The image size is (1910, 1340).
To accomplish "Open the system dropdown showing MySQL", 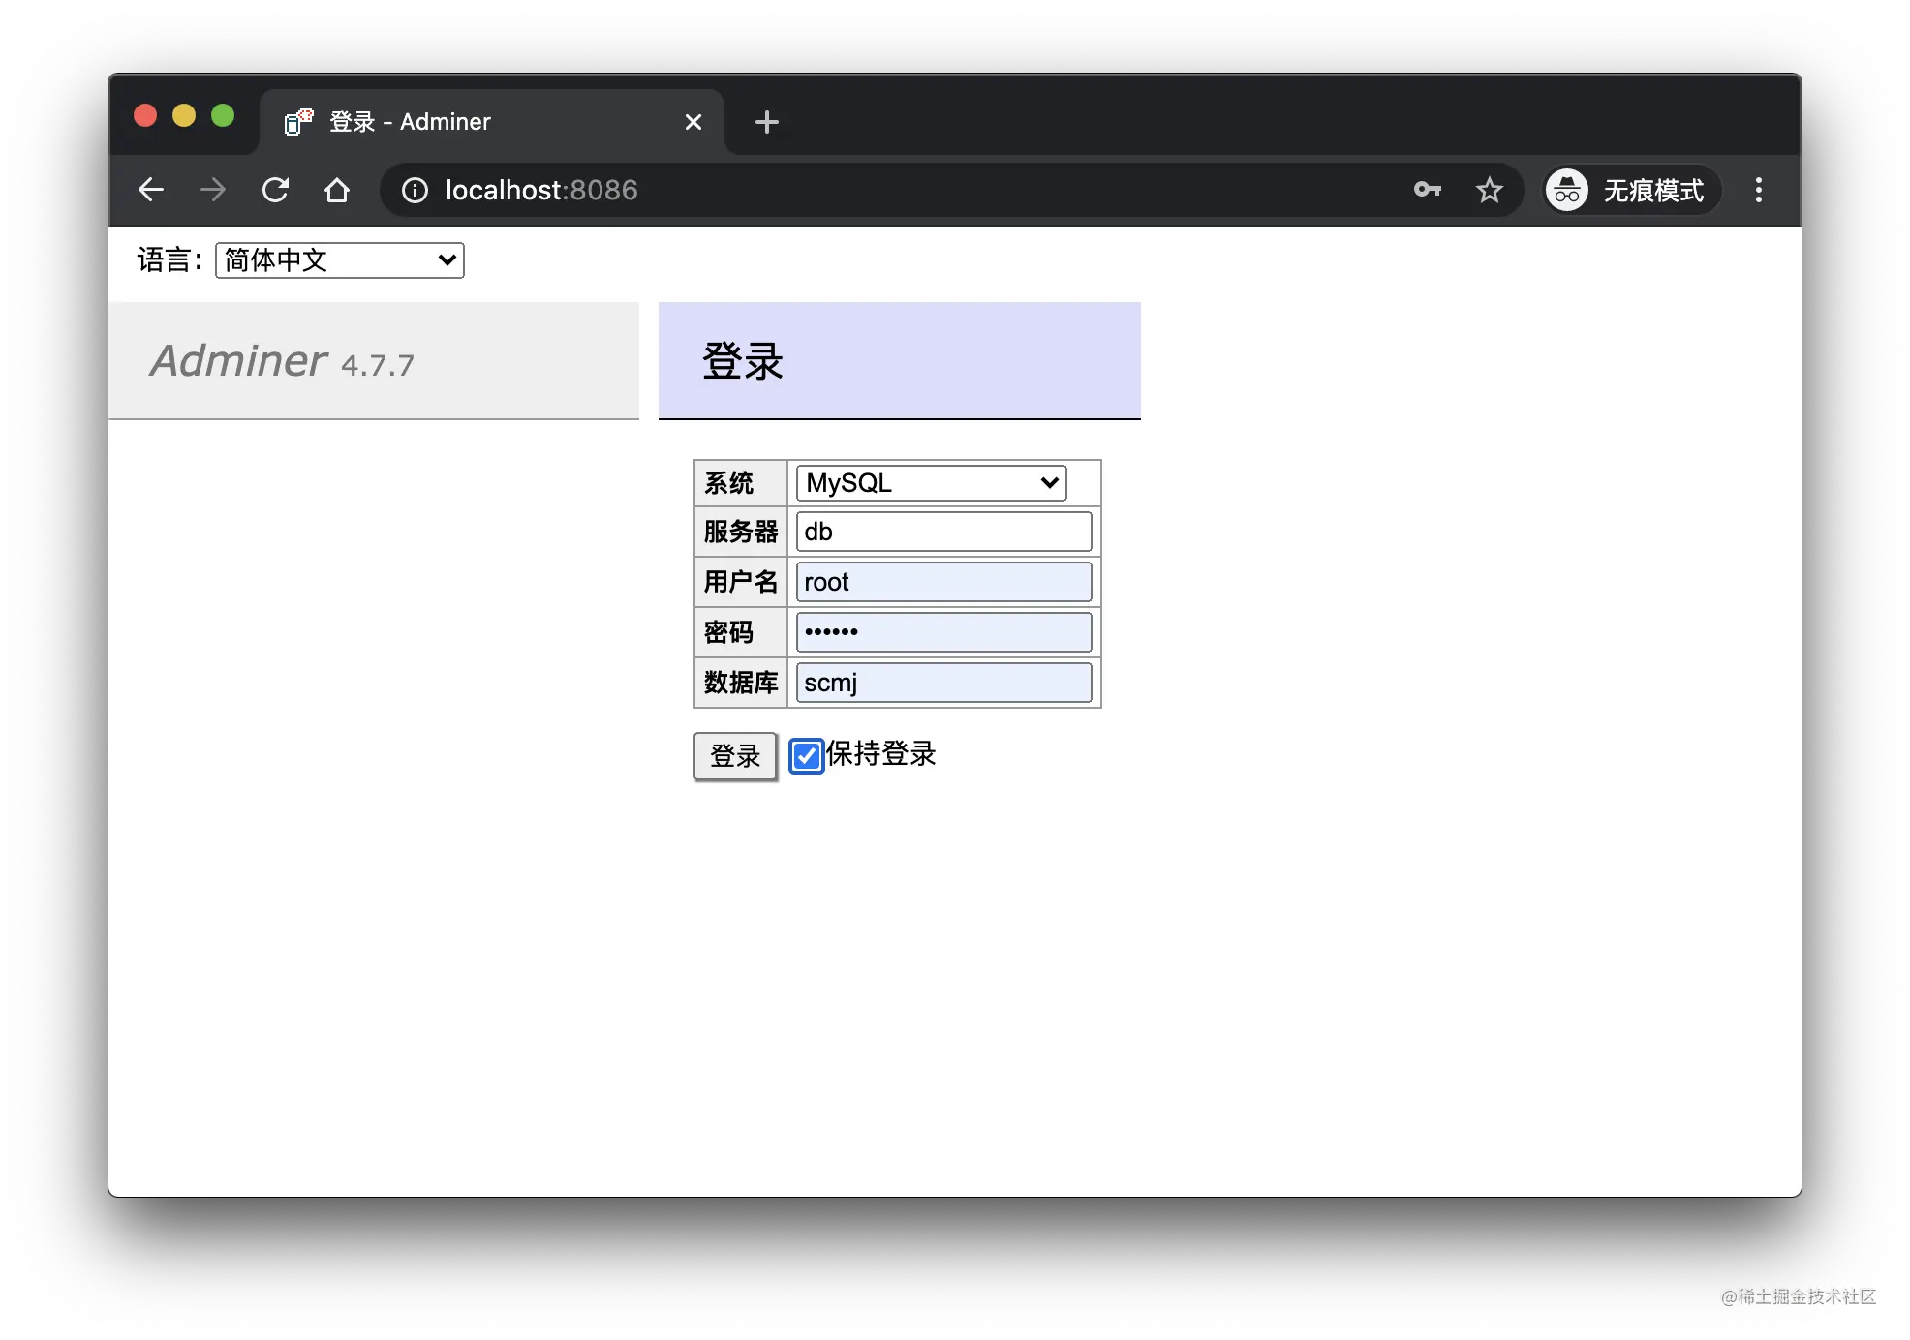I will pyautogui.click(x=931, y=483).
